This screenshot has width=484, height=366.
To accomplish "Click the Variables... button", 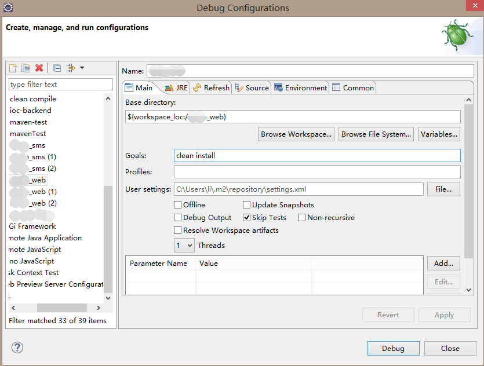I will pos(439,134).
